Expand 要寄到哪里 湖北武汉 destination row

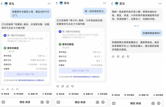pos(81,46)
